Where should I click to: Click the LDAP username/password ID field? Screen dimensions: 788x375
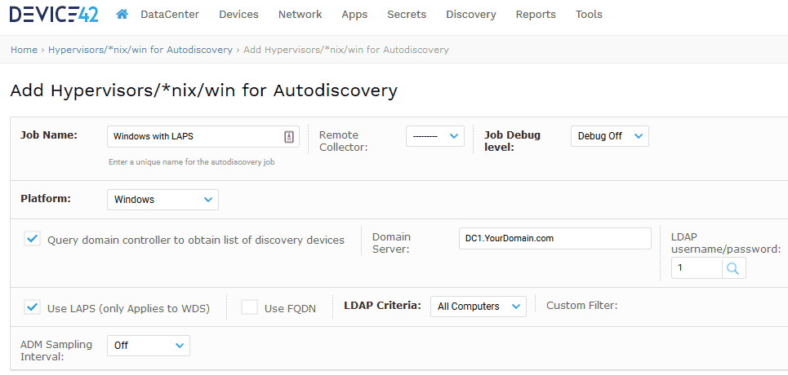(x=697, y=268)
